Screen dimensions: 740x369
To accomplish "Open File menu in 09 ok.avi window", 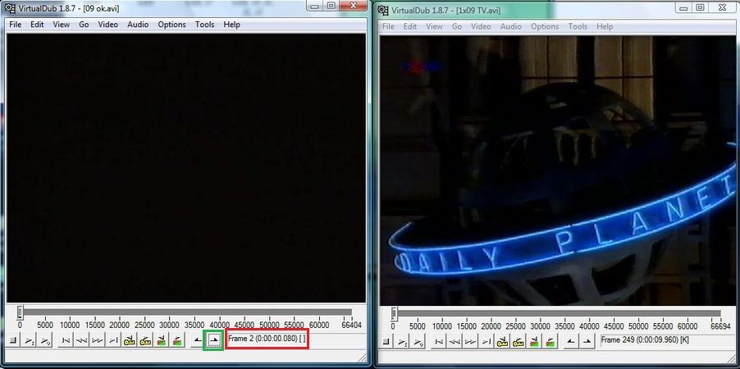I will tap(15, 25).
